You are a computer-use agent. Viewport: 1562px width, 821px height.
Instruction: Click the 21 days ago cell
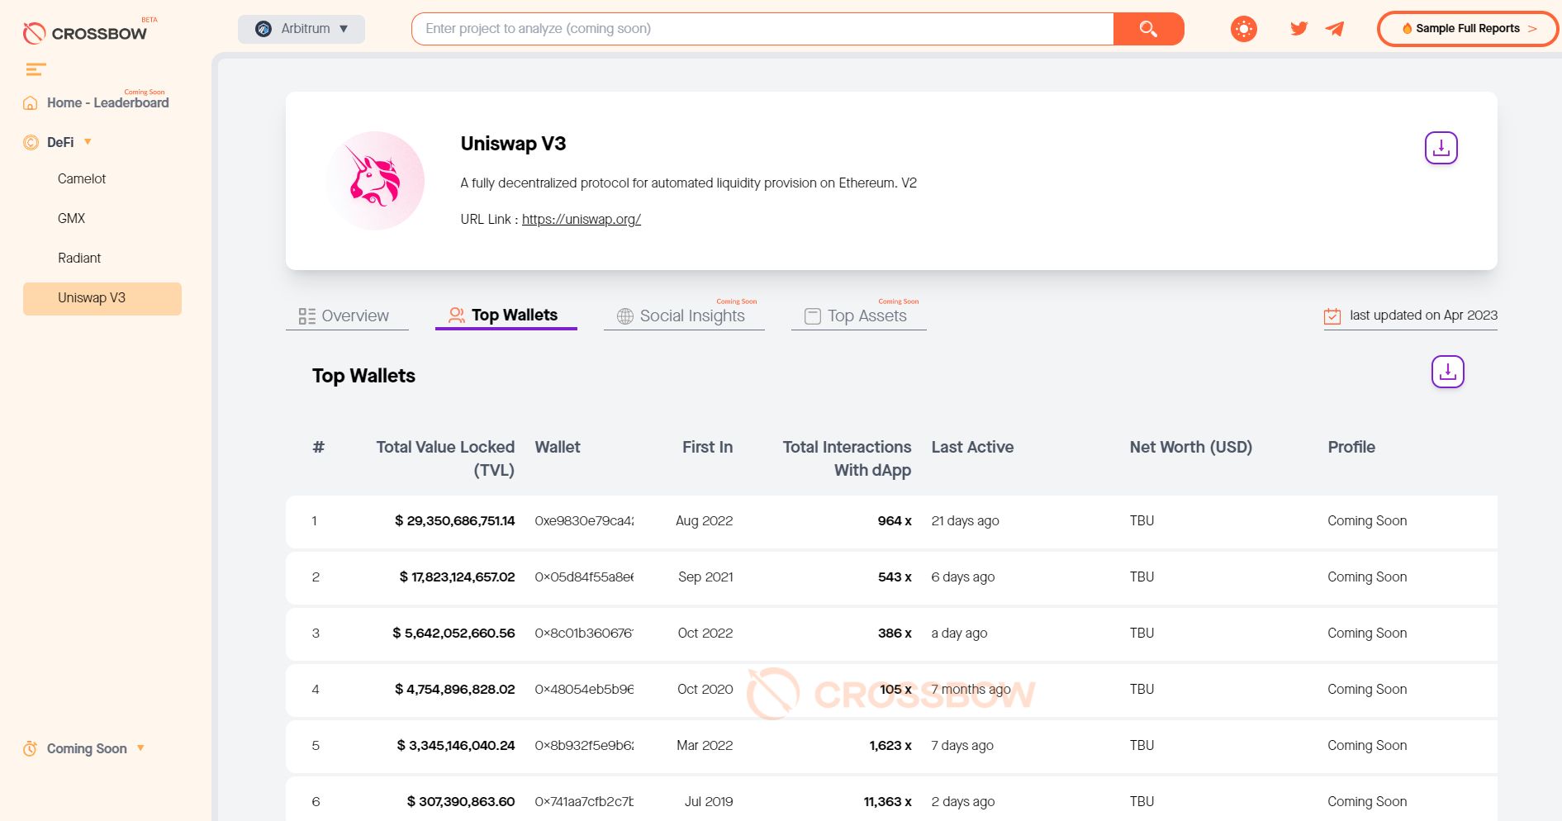click(x=965, y=520)
